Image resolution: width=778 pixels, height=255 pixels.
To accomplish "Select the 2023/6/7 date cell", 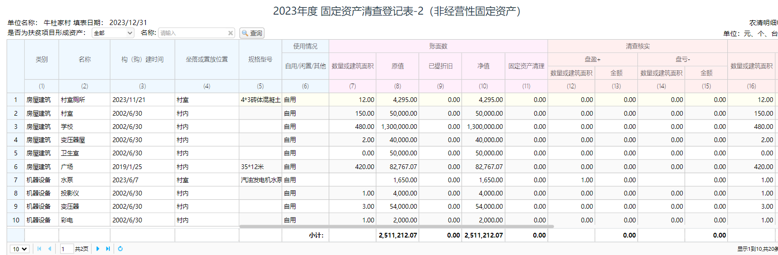I will (x=143, y=180).
